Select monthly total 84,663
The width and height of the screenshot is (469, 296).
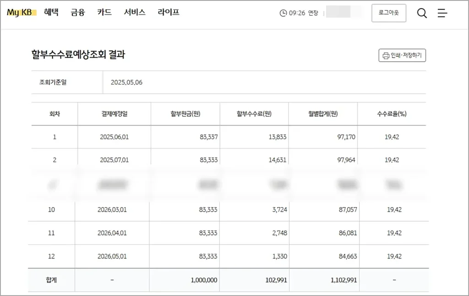click(348, 256)
